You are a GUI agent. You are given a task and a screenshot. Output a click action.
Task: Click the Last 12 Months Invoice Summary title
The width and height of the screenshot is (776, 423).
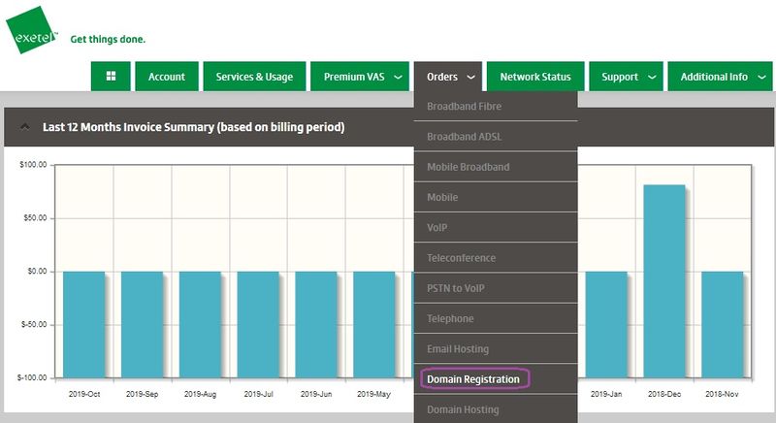pyautogui.click(x=193, y=127)
